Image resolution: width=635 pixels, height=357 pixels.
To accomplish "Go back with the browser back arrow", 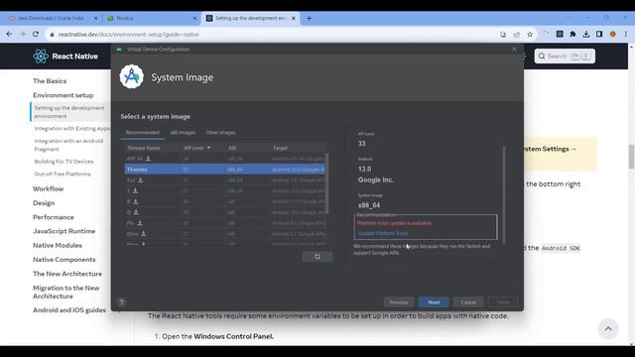I will (9, 35).
